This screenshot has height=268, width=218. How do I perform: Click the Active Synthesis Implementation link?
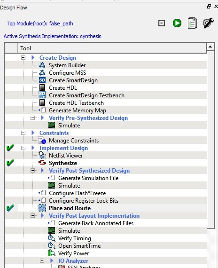(x=53, y=36)
